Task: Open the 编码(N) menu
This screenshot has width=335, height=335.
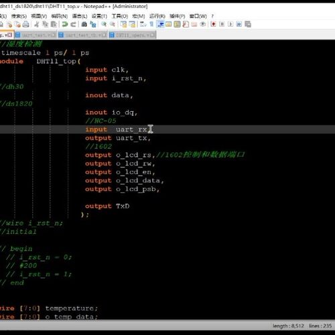Action: pos(60,16)
